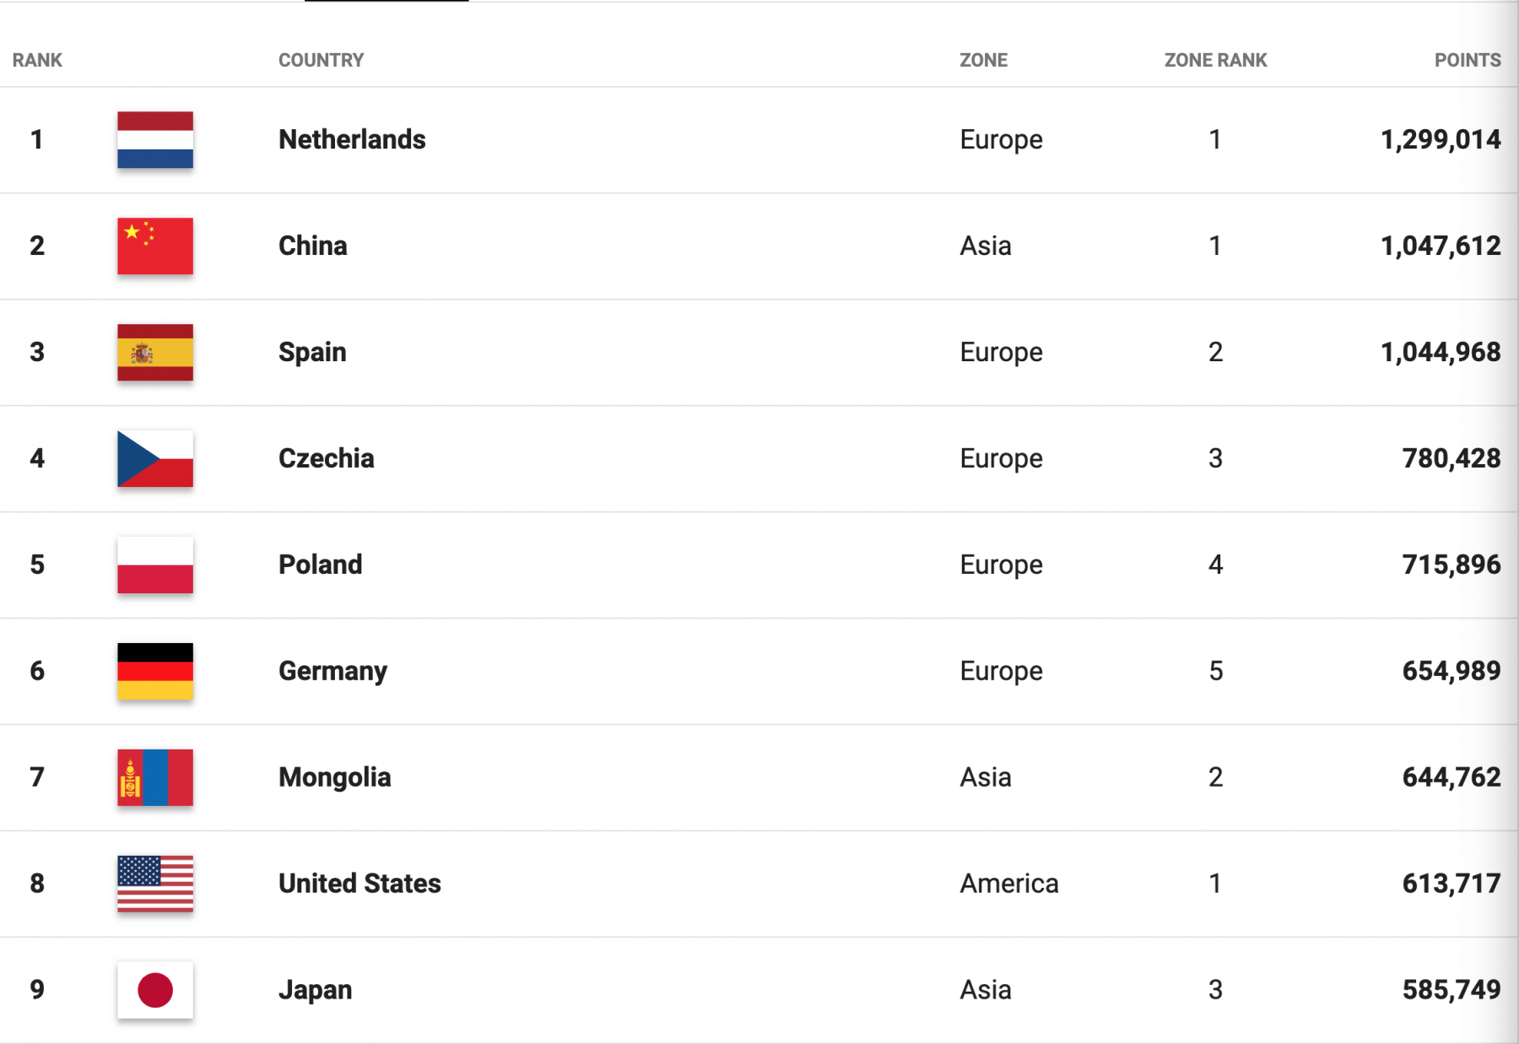Open the Czechia country name

[327, 458]
